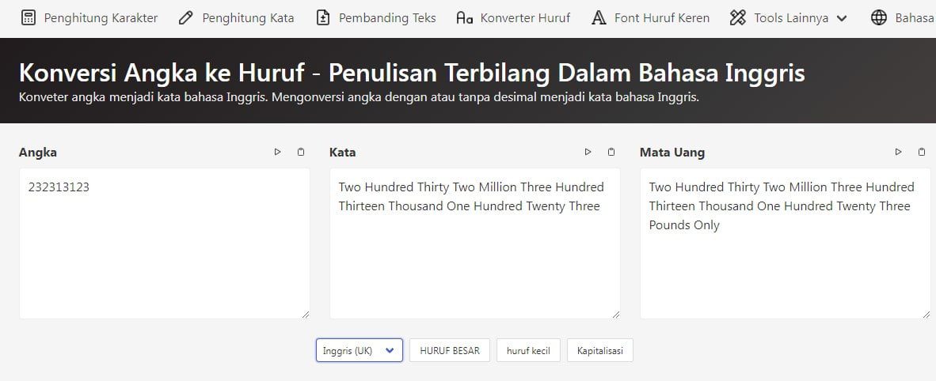Click the play icon above the Angka box
The image size is (936, 381).
(x=277, y=152)
